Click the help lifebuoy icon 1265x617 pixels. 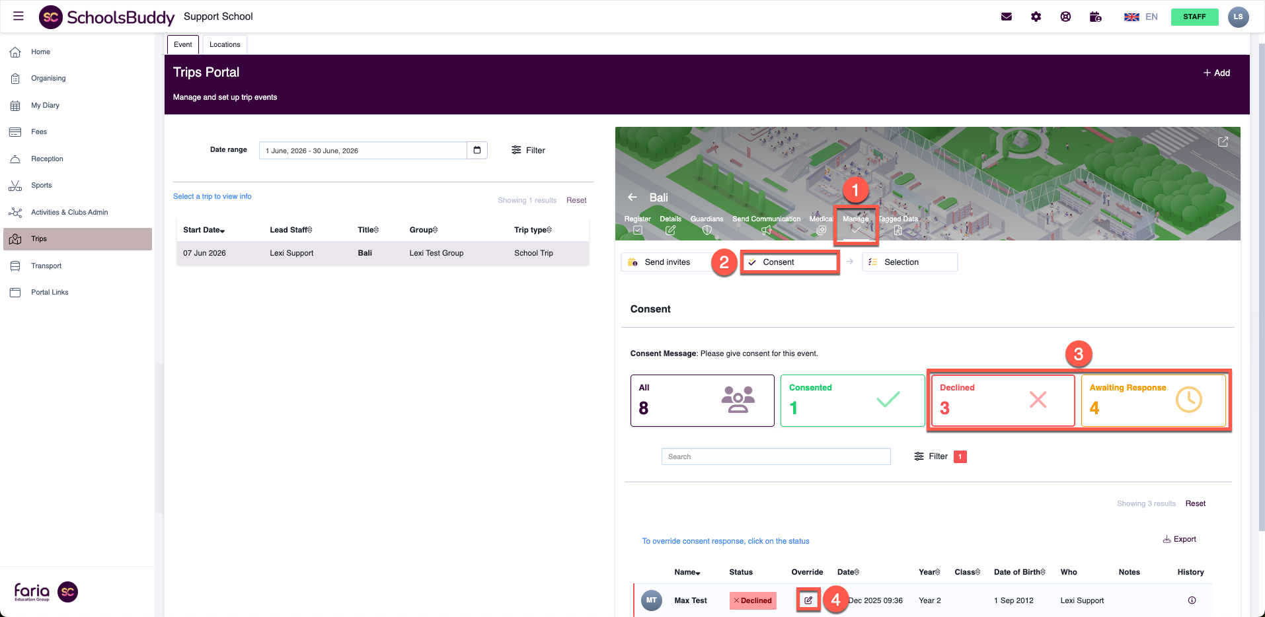[1065, 17]
